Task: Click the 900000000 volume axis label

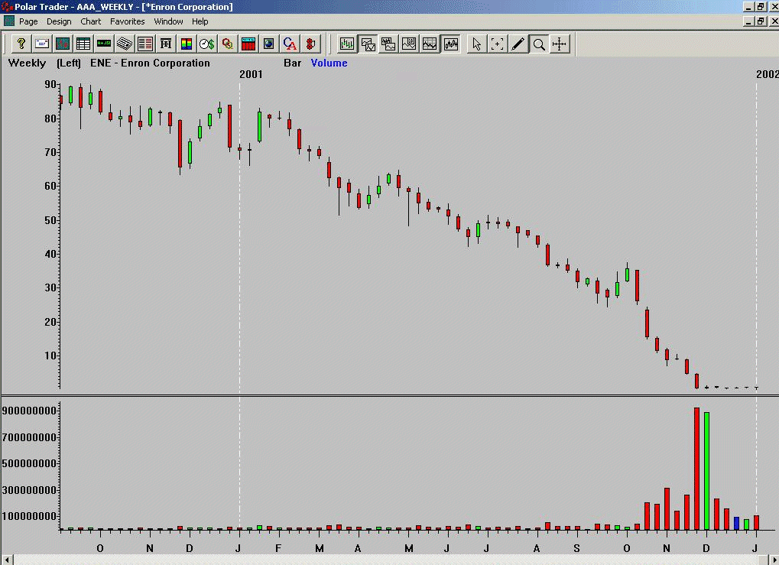Action: (x=29, y=411)
